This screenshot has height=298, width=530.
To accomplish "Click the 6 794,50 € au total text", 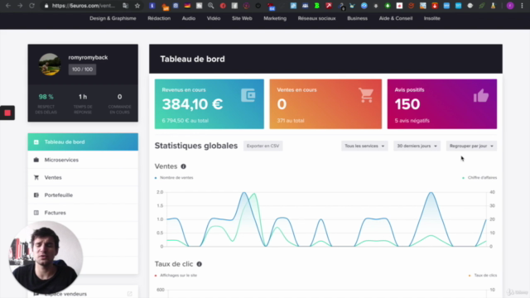I will (185, 121).
